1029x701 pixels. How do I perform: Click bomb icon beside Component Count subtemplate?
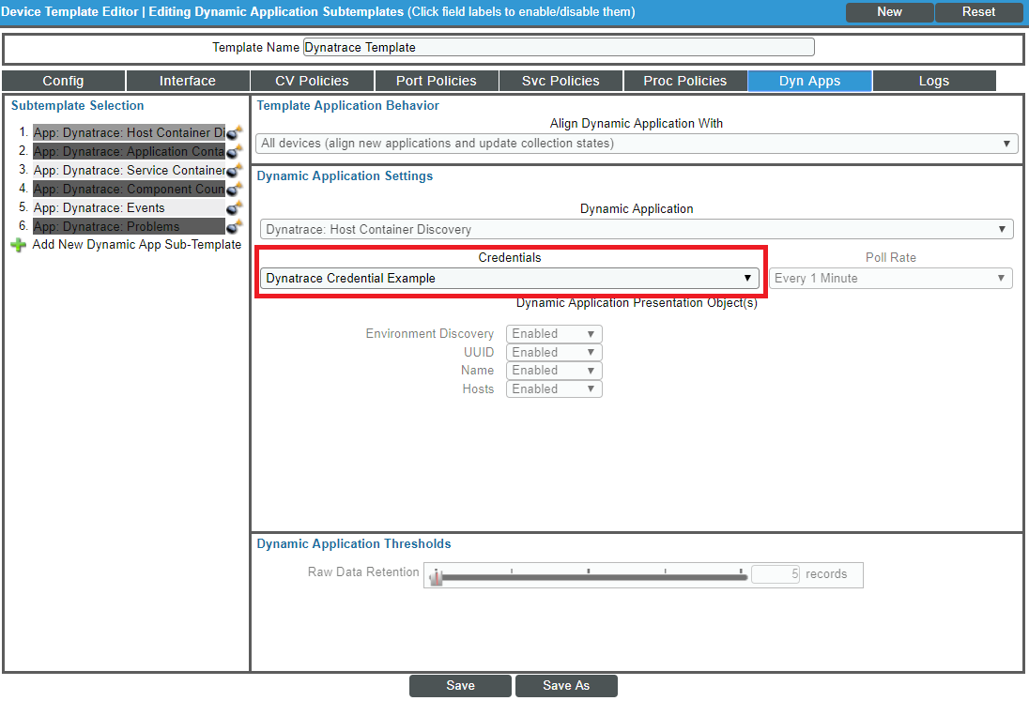(235, 189)
